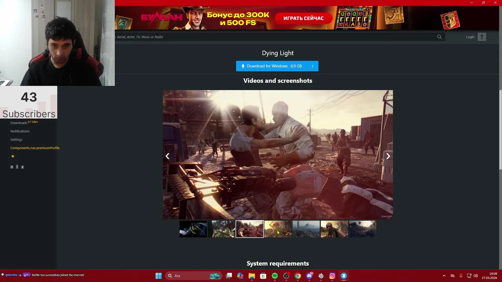Click the search magnifier icon

[x=439, y=37]
